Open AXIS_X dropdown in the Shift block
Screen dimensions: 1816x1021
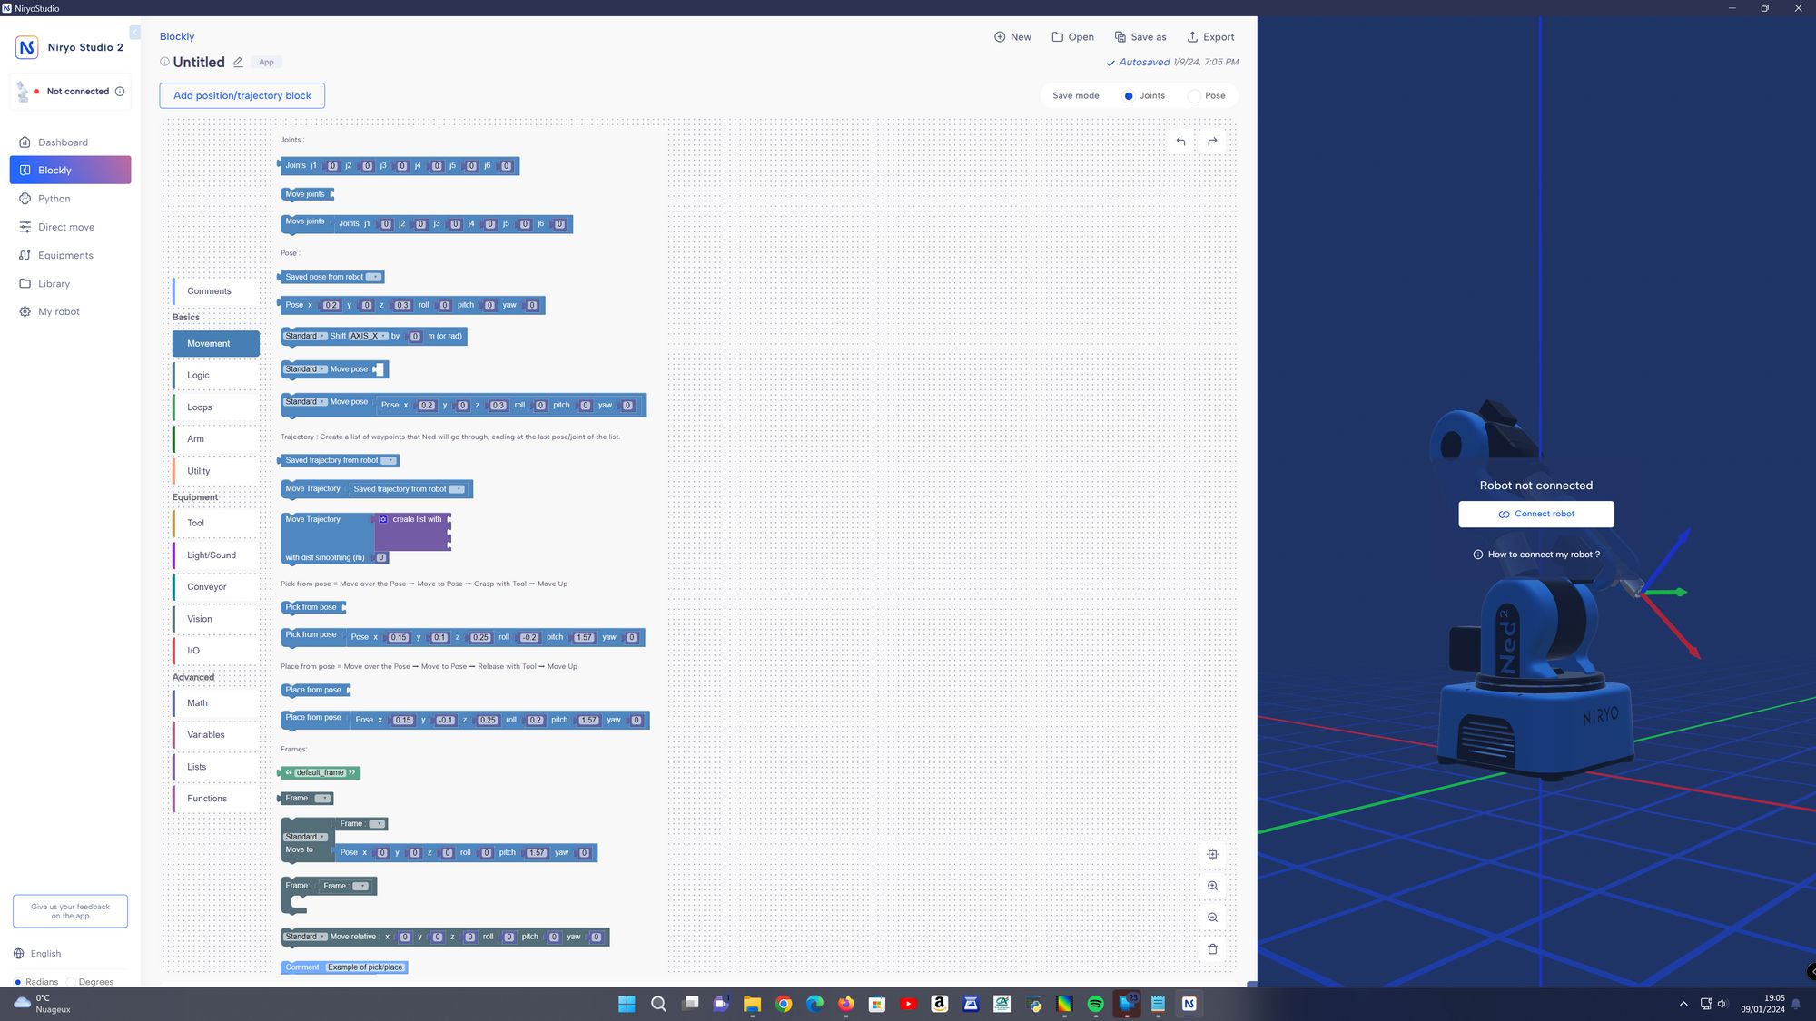pyautogui.click(x=369, y=336)
